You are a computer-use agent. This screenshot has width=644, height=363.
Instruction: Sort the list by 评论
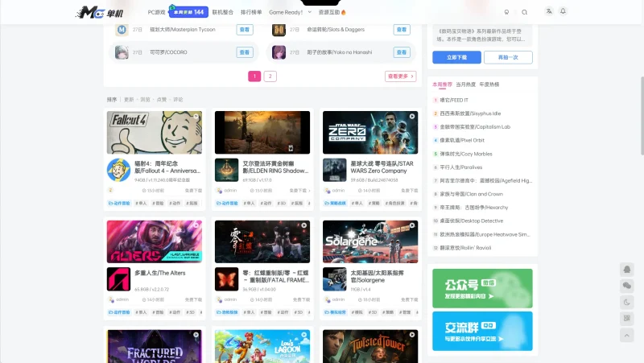tap(178, 99)
